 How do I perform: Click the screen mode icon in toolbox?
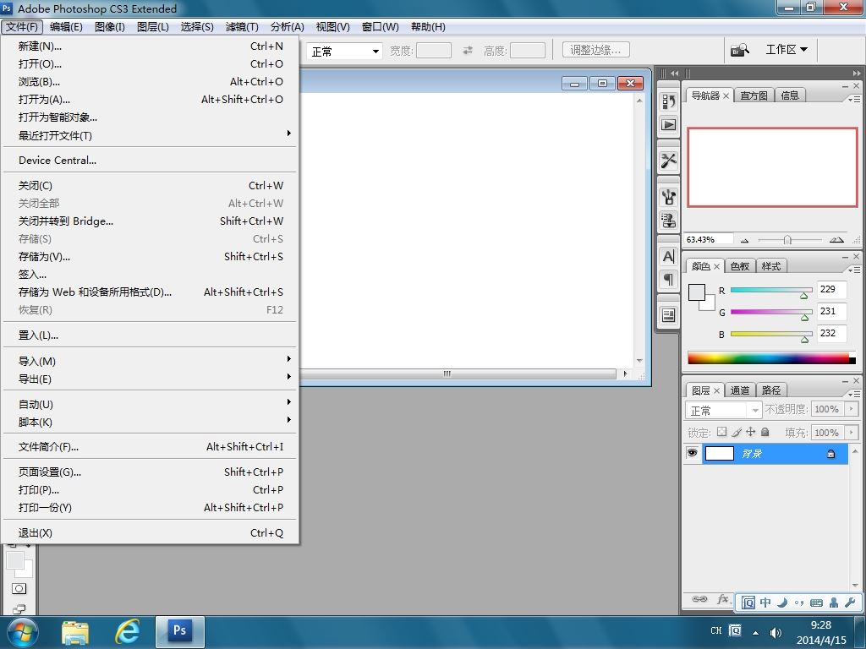pos(19,609)
